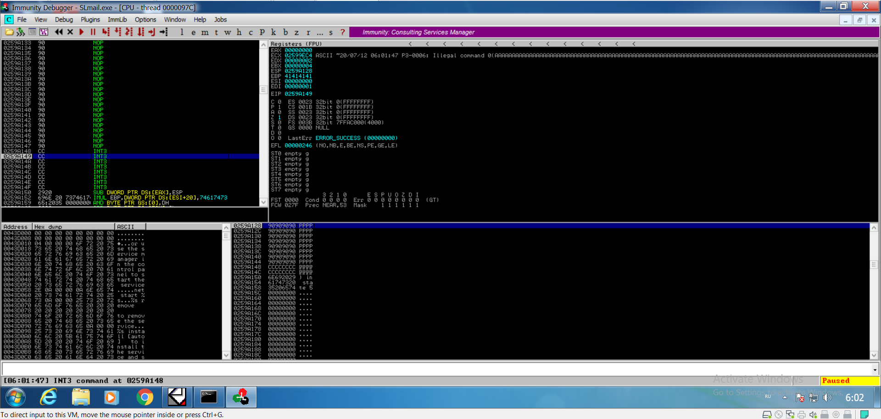Show Call stack via 'k' button

(273, 32)
